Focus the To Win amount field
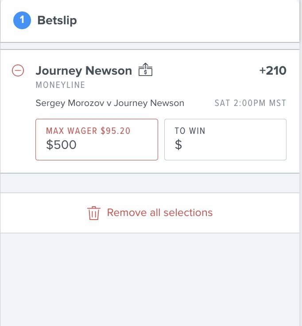Viewport: 302px width, 326px height. click(x=225, y=140)
